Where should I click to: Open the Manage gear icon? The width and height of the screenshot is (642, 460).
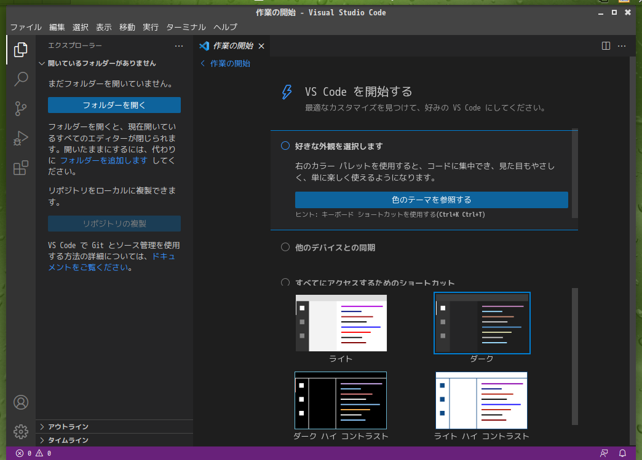point(21,431)
